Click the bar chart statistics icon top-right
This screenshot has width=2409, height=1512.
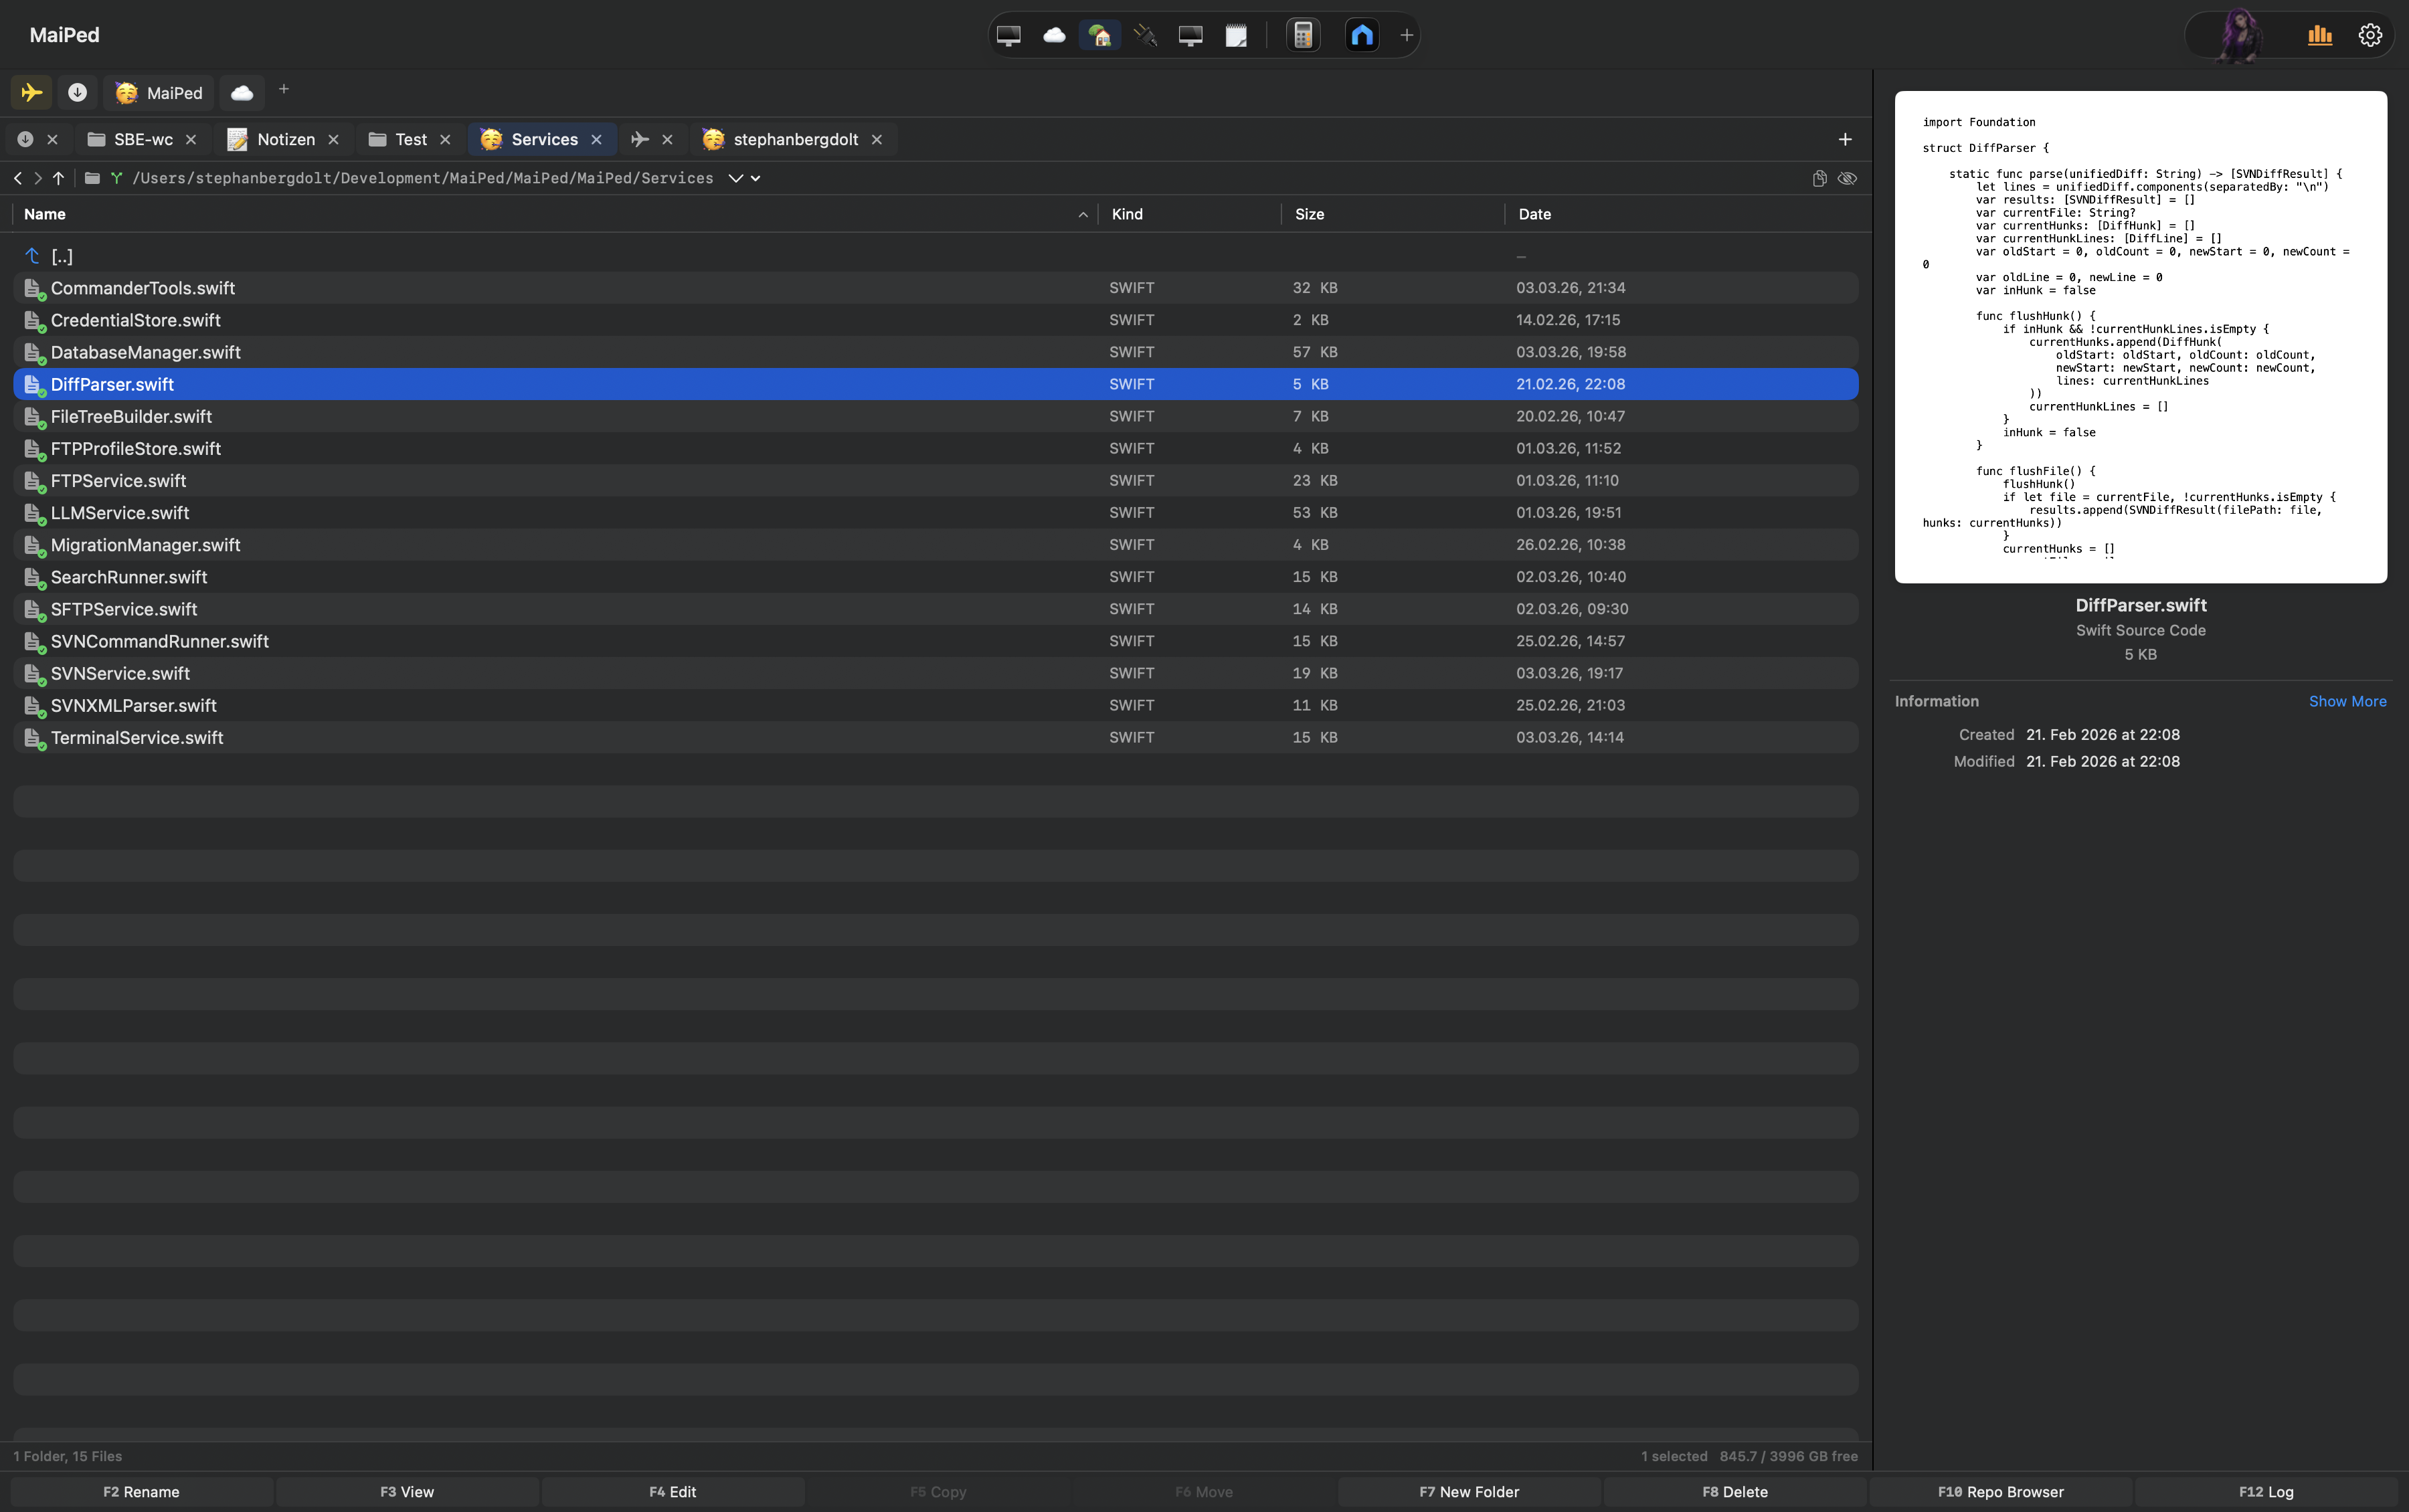click(2321, 35)
